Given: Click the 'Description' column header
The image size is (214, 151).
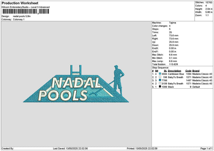Looking at the screenshot, I should click(x=174, y=71).
